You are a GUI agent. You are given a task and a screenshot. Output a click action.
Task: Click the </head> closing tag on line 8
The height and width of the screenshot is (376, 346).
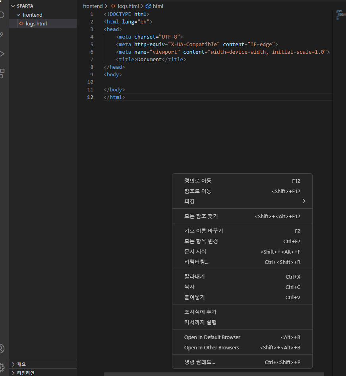(114, 67)
